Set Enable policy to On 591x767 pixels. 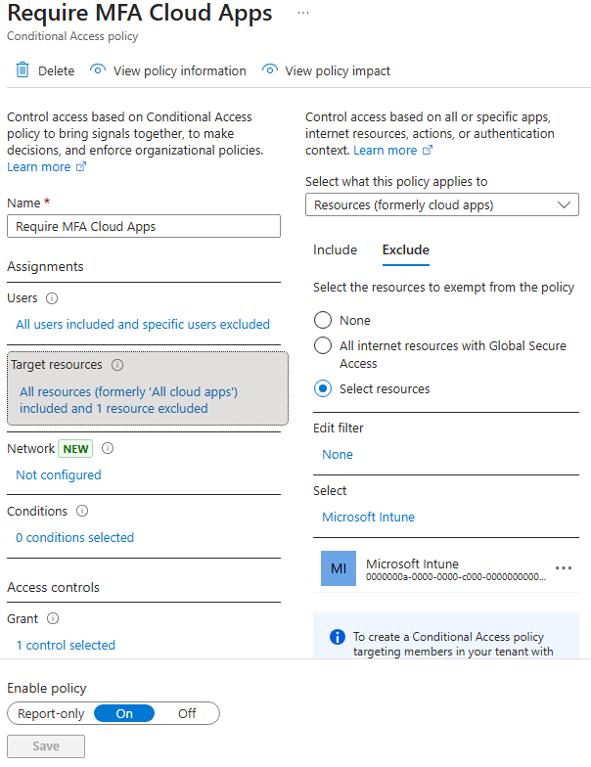point(124,714)
